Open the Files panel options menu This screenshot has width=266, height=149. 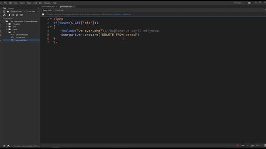point(38,8)
